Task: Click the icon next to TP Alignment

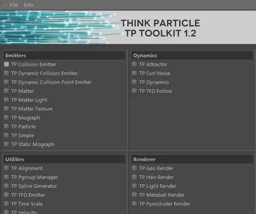Action: click(x=6, y=168)
